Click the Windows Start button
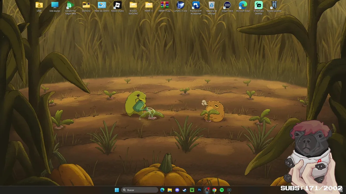 pyautogui.click(x=117, y=190)
